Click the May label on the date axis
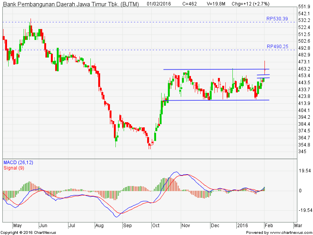The height and width of the screenshot is (235, 313). (x=18, y=226)
